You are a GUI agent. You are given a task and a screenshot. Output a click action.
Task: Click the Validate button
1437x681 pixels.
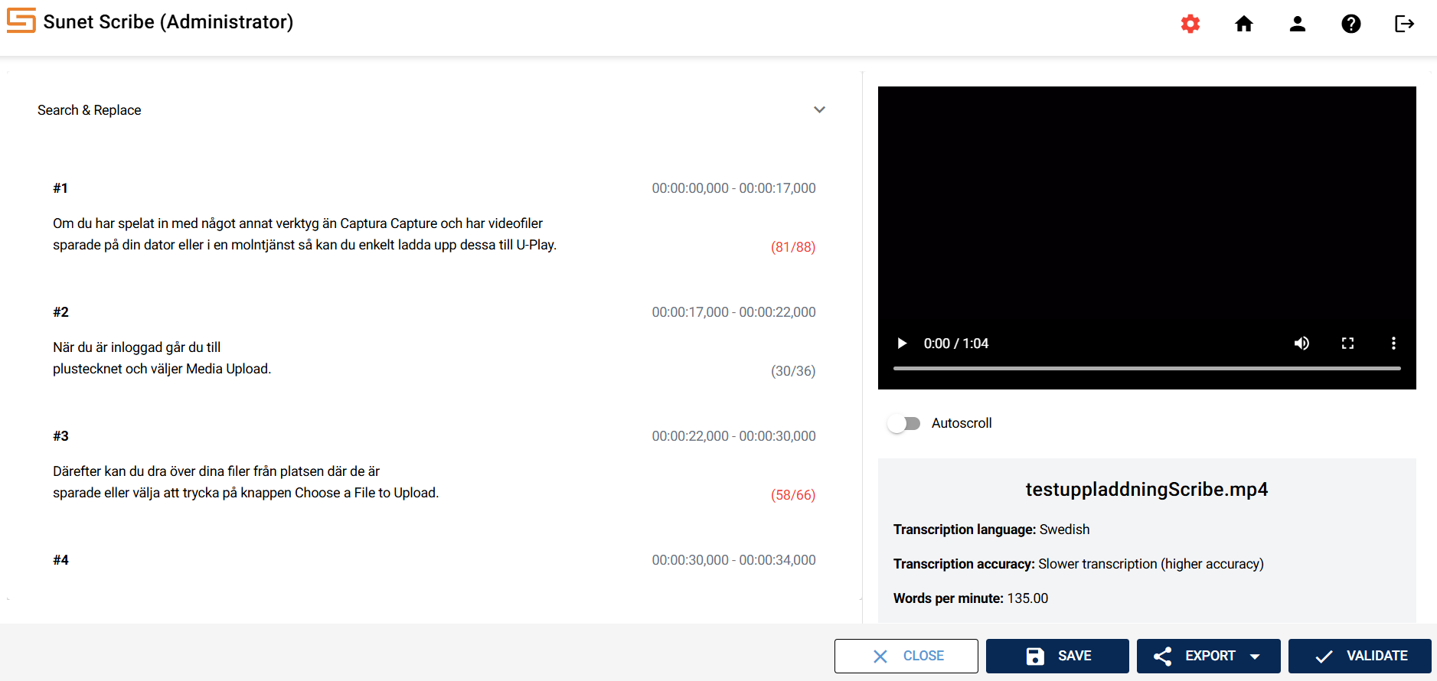pos(1360,656)
